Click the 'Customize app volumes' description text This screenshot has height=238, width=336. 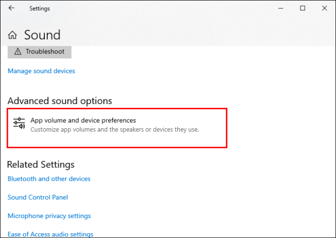coord(114,130)
